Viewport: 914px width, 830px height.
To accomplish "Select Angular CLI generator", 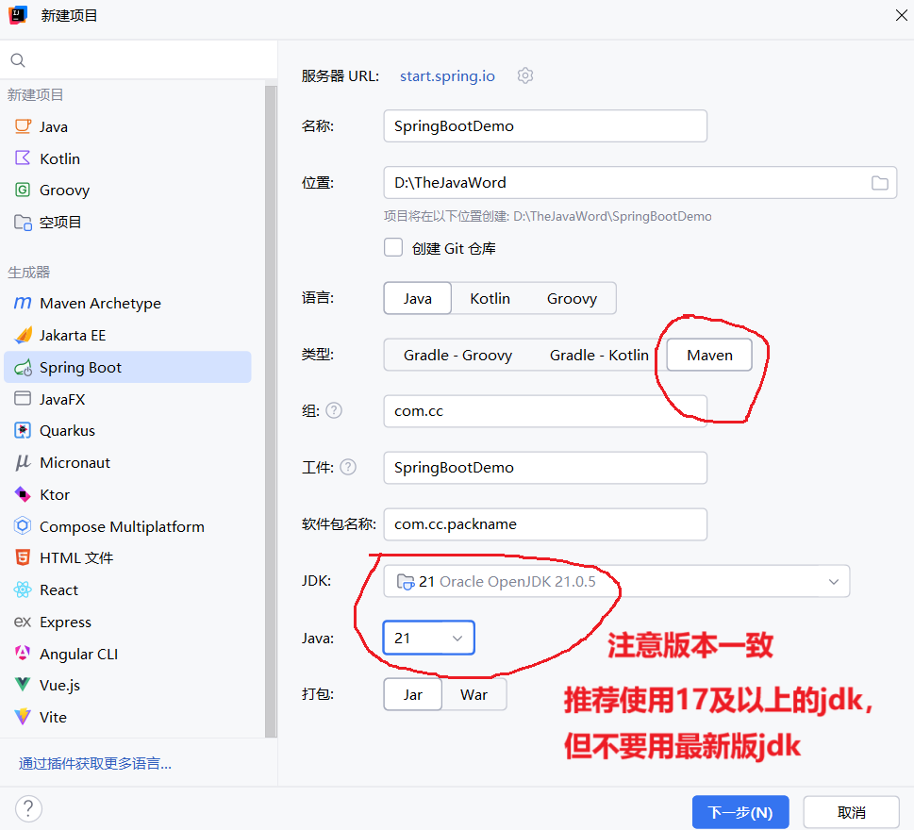I will click(x=127, y=654).
